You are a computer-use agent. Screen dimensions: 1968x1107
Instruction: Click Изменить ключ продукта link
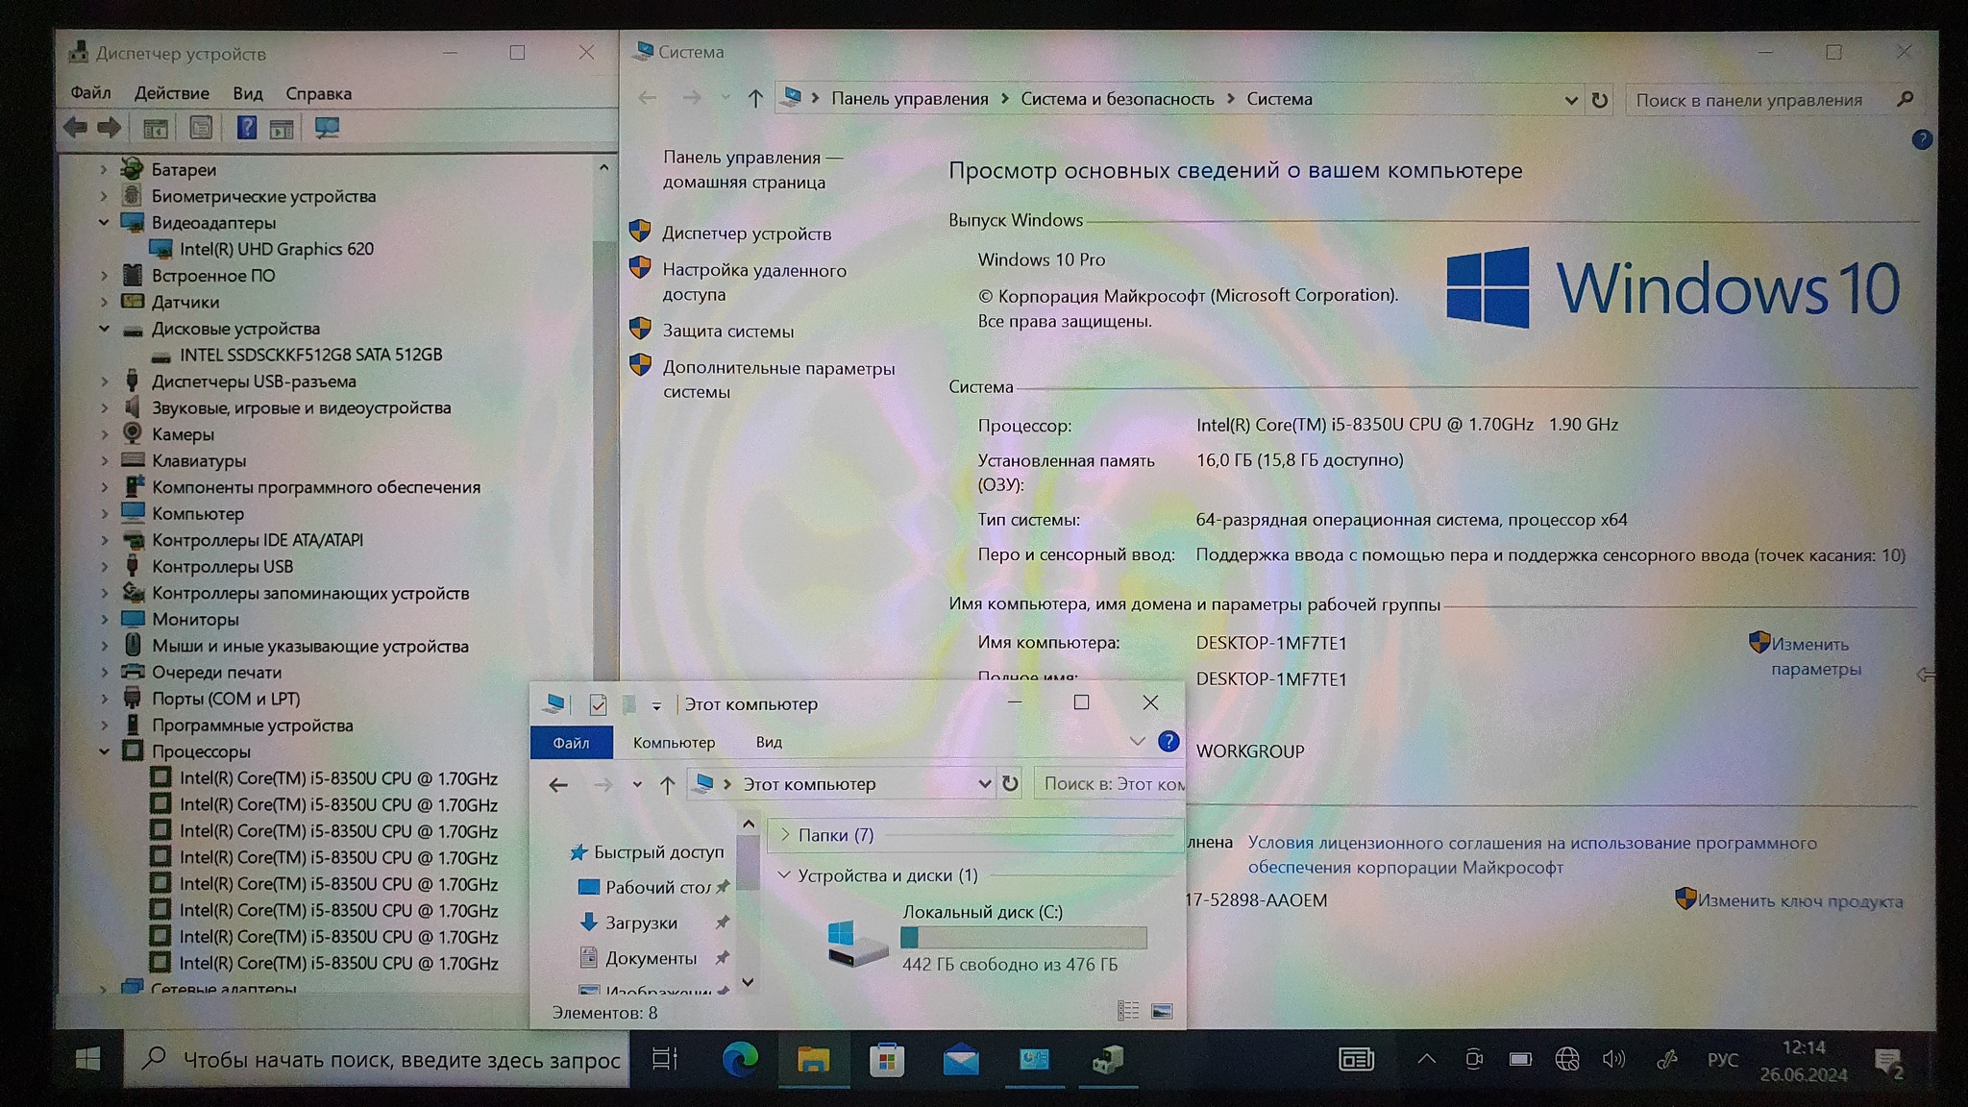click(x=1799, y=901)
